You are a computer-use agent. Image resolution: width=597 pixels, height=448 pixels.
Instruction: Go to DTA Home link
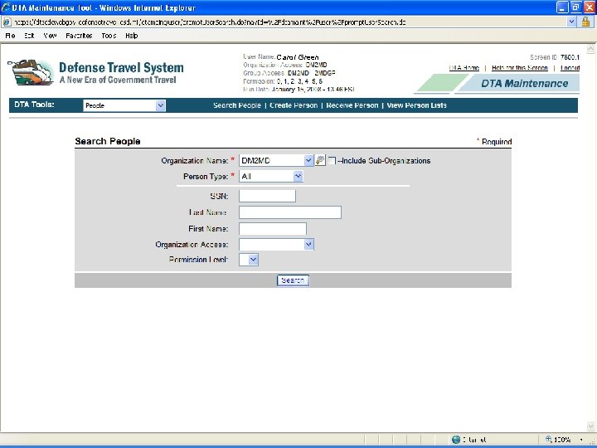[x=464, y=68]
